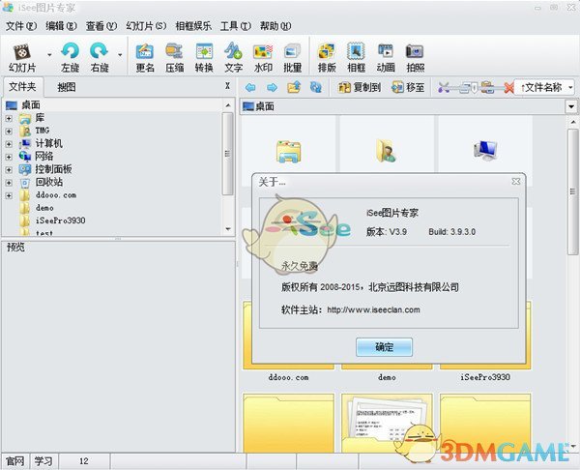580x470 pixels.
Task: Open the 水印 watermark tool
Action: (x=263, y=57)
